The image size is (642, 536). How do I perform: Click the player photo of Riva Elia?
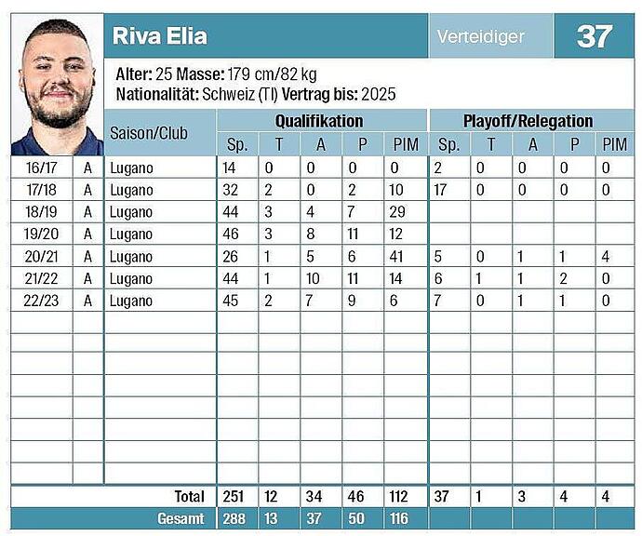pos(56,86)
